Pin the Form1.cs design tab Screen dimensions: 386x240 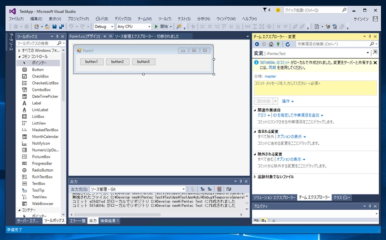tap(105, 37)
